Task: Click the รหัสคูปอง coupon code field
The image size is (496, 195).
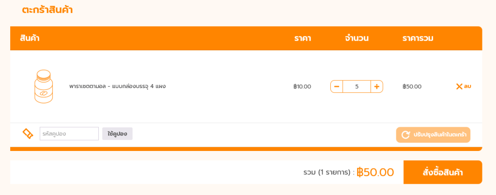Action: (x=69, y=134)
